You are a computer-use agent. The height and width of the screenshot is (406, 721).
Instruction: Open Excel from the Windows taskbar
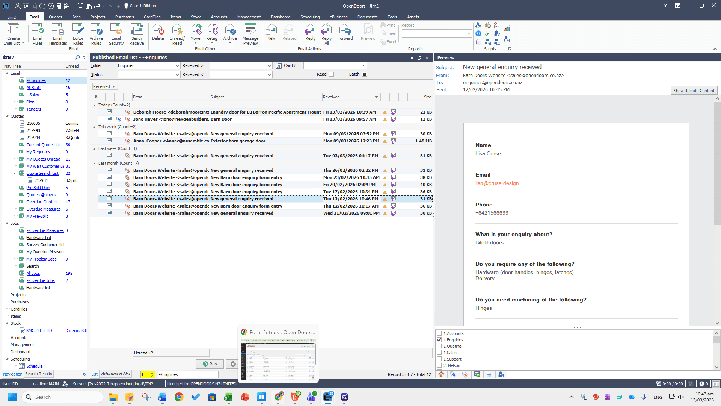pos(228,397)
